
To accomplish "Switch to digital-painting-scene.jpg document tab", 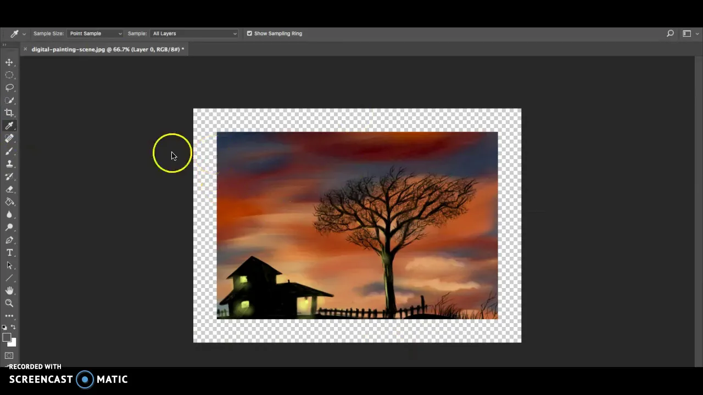I will click(x=108, y=49).
